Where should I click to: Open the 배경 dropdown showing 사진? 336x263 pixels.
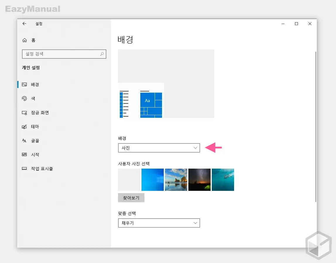click(x=159, y=148)
